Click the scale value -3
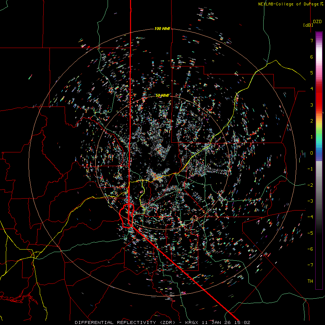Screen dimensions: 325x325 pos(310,201)
